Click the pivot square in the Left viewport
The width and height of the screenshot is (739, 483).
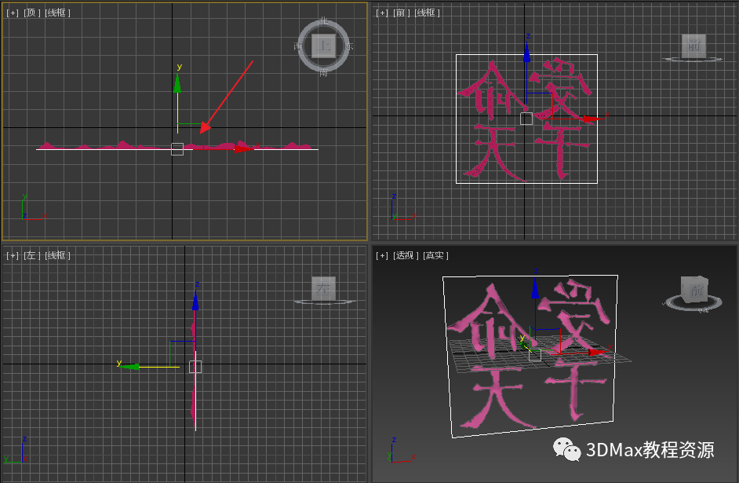tap(195, 367)
